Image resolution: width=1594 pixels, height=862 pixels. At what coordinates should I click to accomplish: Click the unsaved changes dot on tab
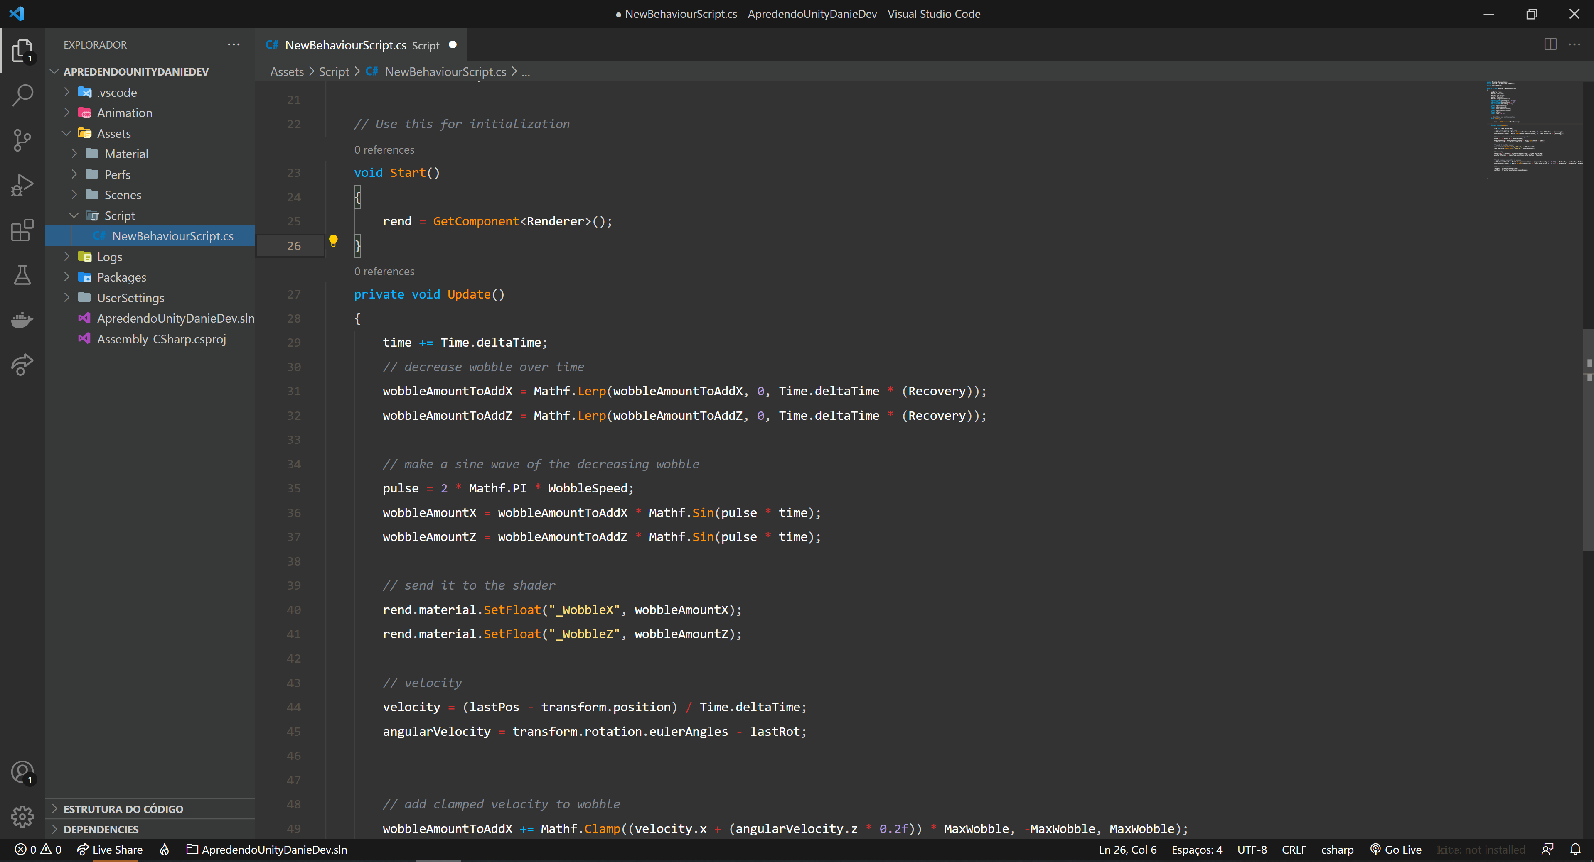pyautogui.click(x=451, y=44)
